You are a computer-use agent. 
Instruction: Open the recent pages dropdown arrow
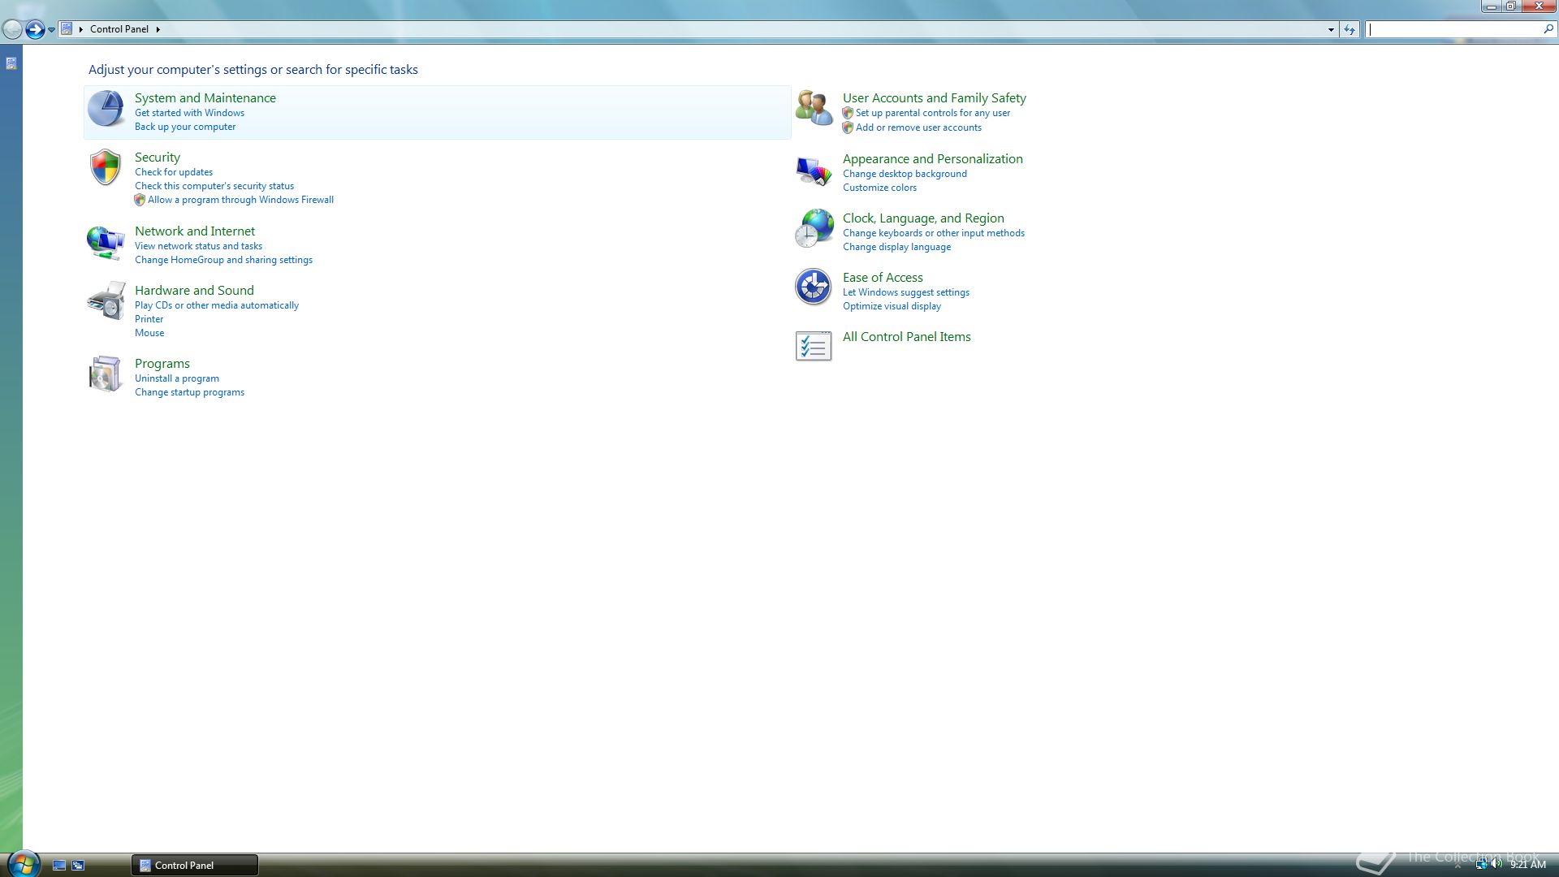(x=51, y=30)
